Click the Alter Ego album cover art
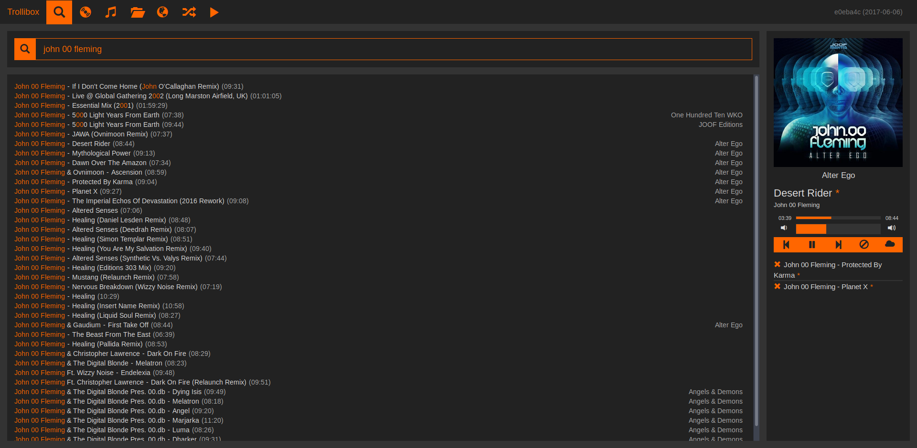 (x=838, y=103)
